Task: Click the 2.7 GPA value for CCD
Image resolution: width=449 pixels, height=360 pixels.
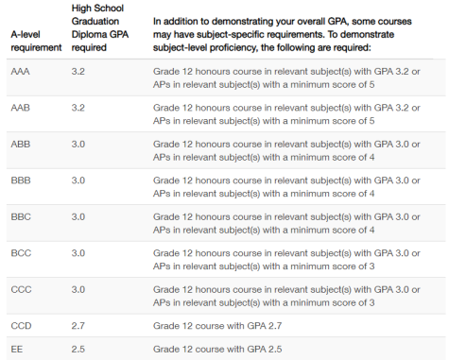Action: click(78, 326)
